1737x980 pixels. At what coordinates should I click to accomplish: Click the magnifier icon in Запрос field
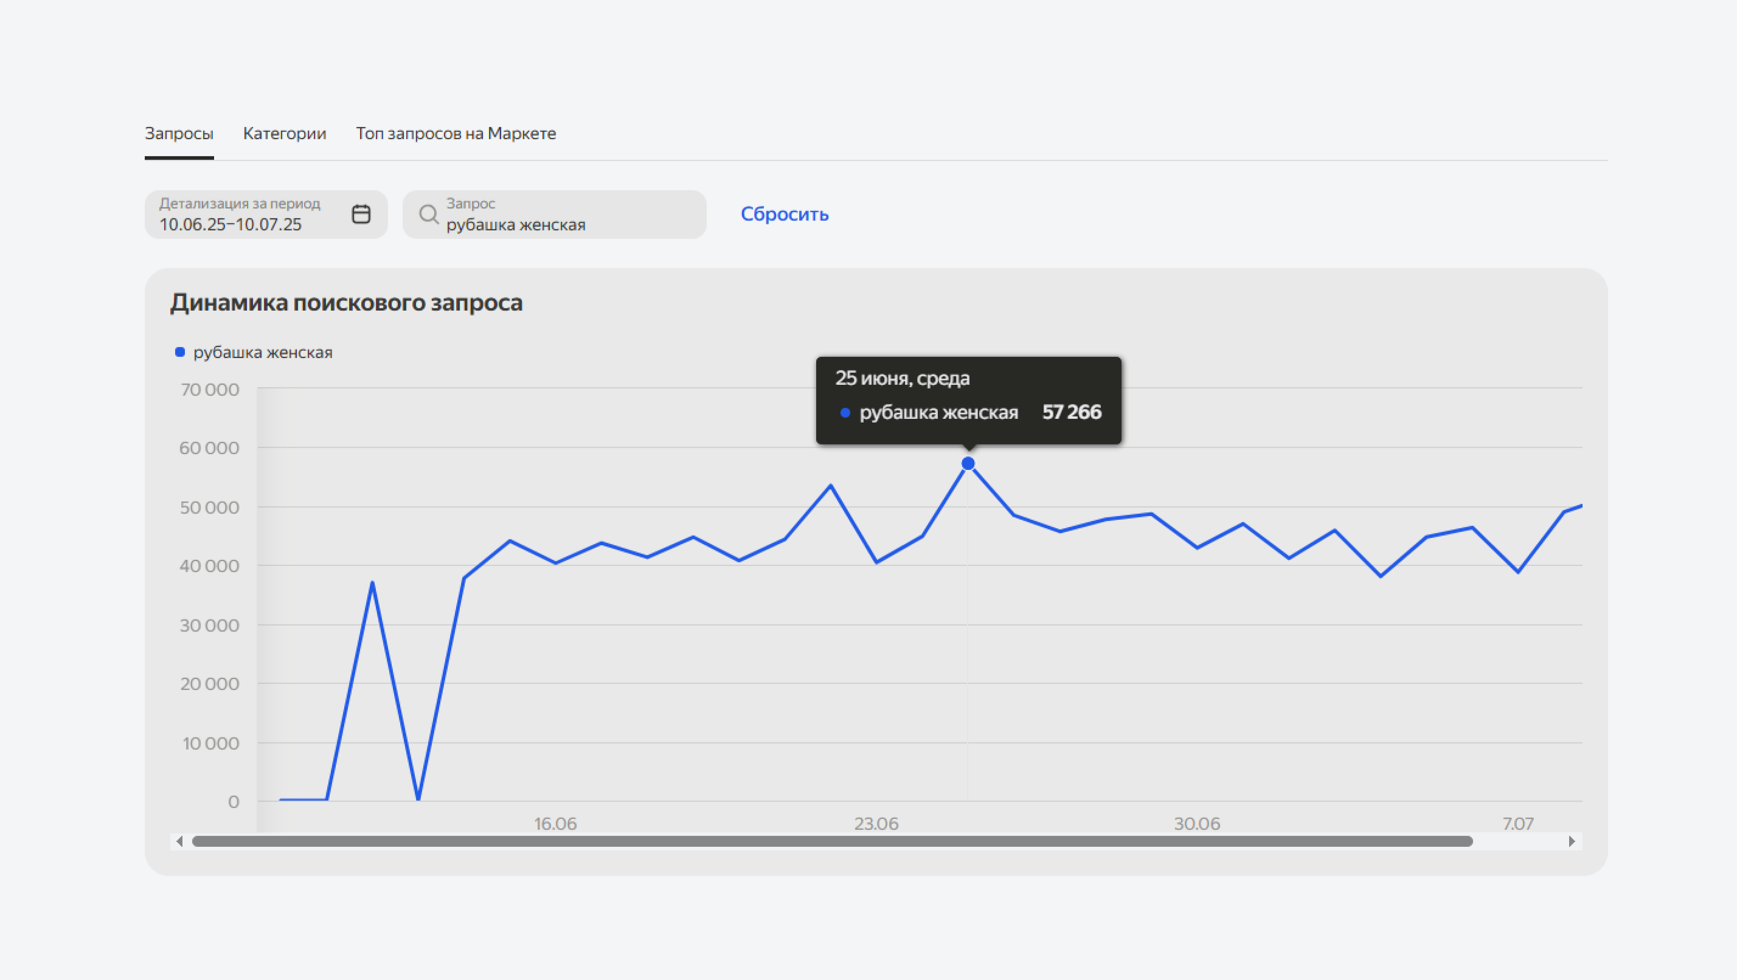[428, 215]
